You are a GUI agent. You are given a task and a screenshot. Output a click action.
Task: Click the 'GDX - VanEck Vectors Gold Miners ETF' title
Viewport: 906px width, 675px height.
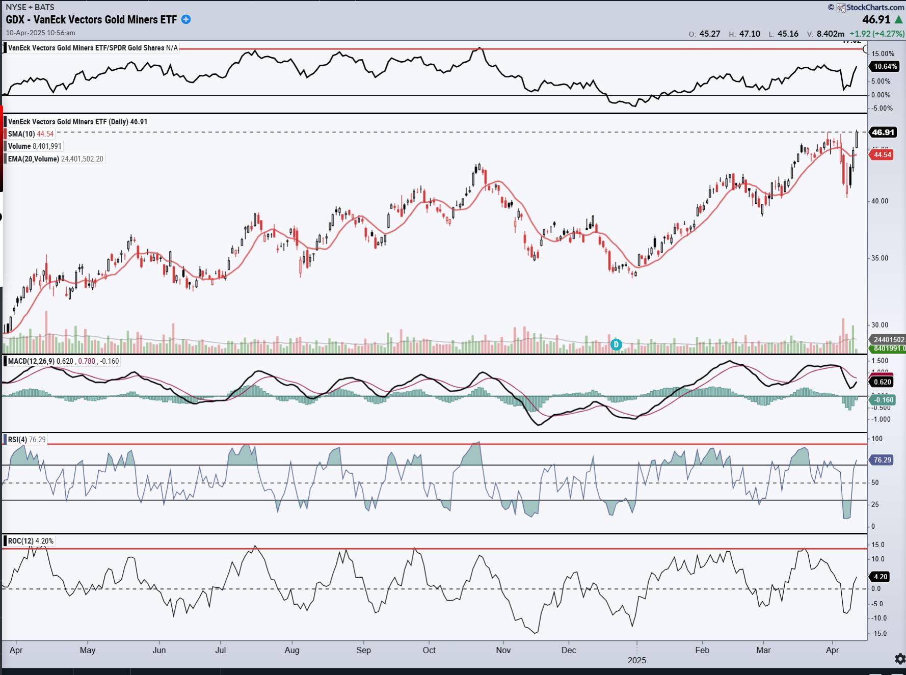(x=91, y=19)
